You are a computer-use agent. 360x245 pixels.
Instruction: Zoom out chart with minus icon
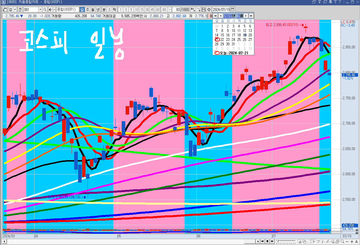347,241
